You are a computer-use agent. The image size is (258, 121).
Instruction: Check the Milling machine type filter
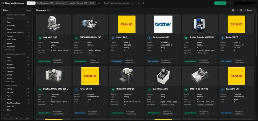click(5, 89)
